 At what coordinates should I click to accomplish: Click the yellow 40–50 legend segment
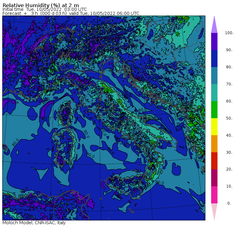(x=214, y=127)
